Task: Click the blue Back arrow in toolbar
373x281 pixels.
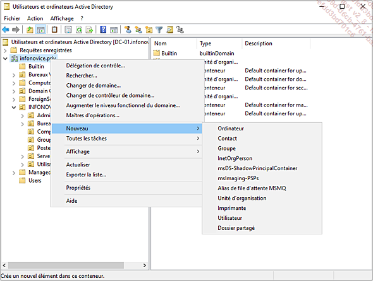Action: click(6, 30)
